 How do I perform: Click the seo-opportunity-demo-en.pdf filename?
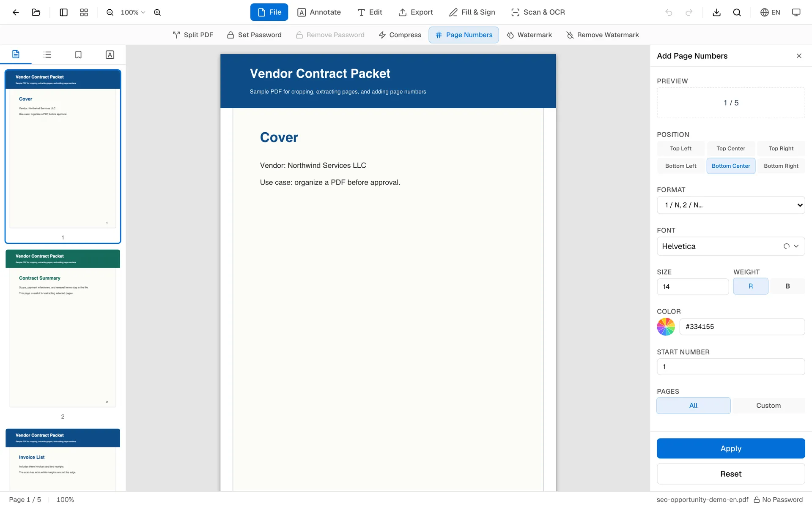coord(702,499)
